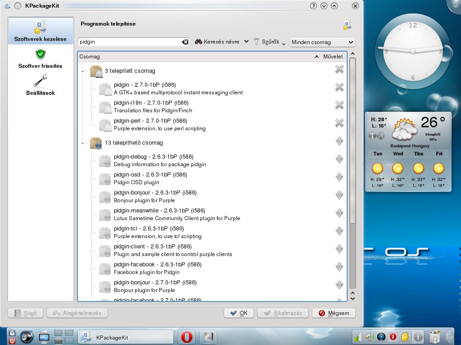Viewport: 461px width, 345px height.
Task: Mark pidgin-debug for installation
Action: tap(339, 159)
